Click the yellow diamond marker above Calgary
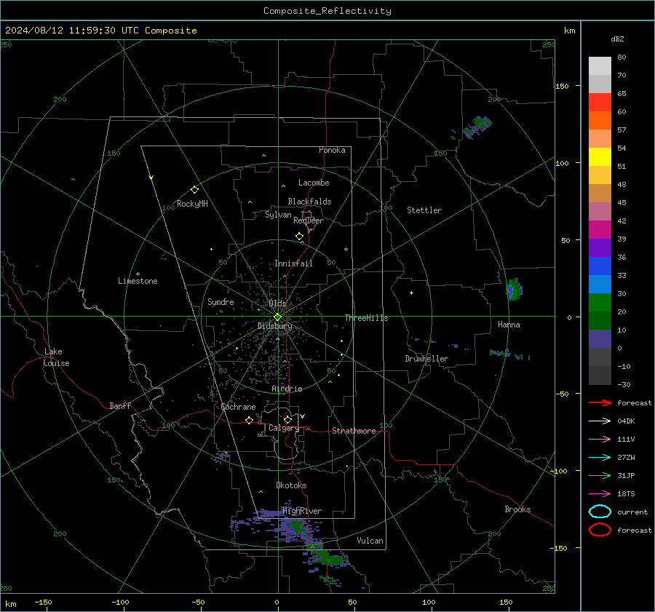This screenshot has width=655, height=612. click(287, 419)
